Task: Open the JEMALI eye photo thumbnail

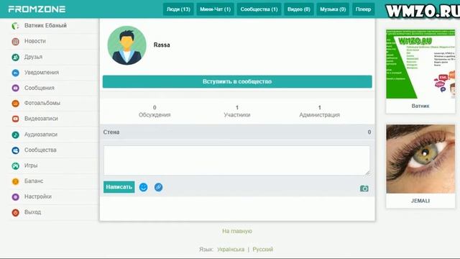Action: [420, 159]
